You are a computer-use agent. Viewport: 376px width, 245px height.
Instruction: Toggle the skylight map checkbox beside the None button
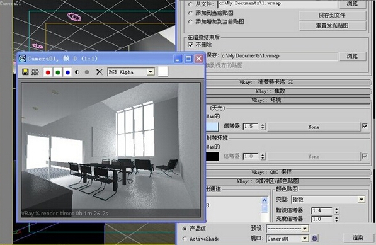365,126
